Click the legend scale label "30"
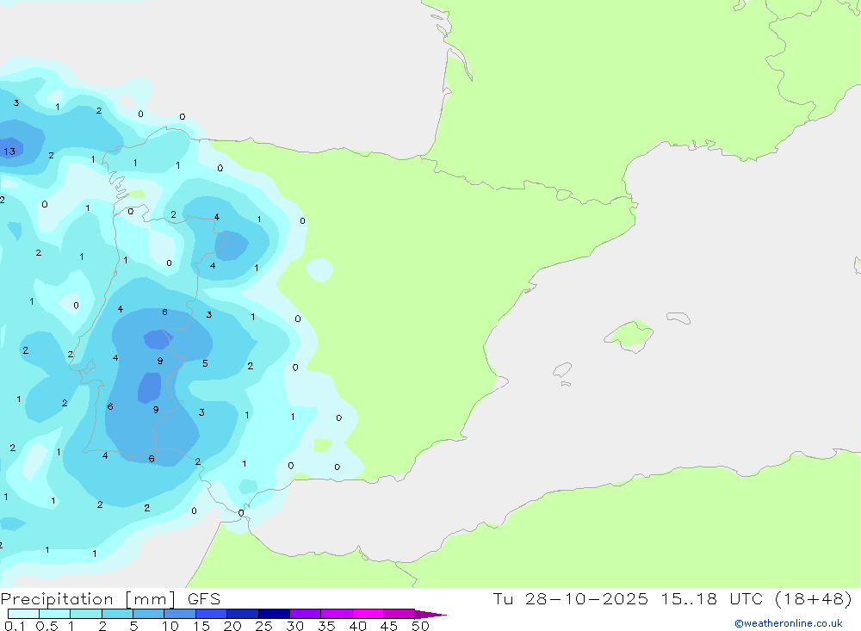Image resolution: width=861 pixels, height=631 pixels. [x=295, y=626]
